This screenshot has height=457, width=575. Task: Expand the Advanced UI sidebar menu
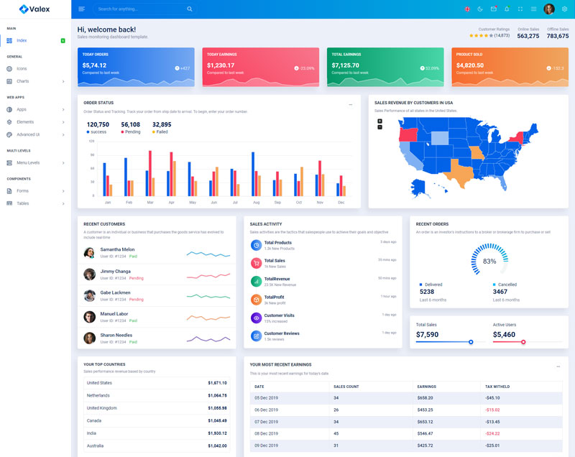[x=35, y=134]
